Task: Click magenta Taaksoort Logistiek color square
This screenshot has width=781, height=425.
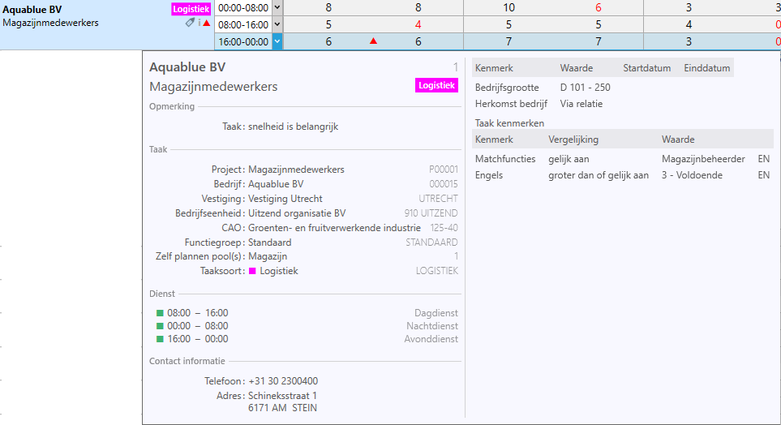Action: click(x=252, y=271)
